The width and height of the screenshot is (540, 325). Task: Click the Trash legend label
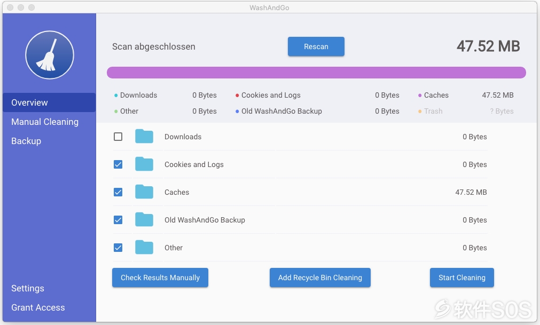click(433, 111)
